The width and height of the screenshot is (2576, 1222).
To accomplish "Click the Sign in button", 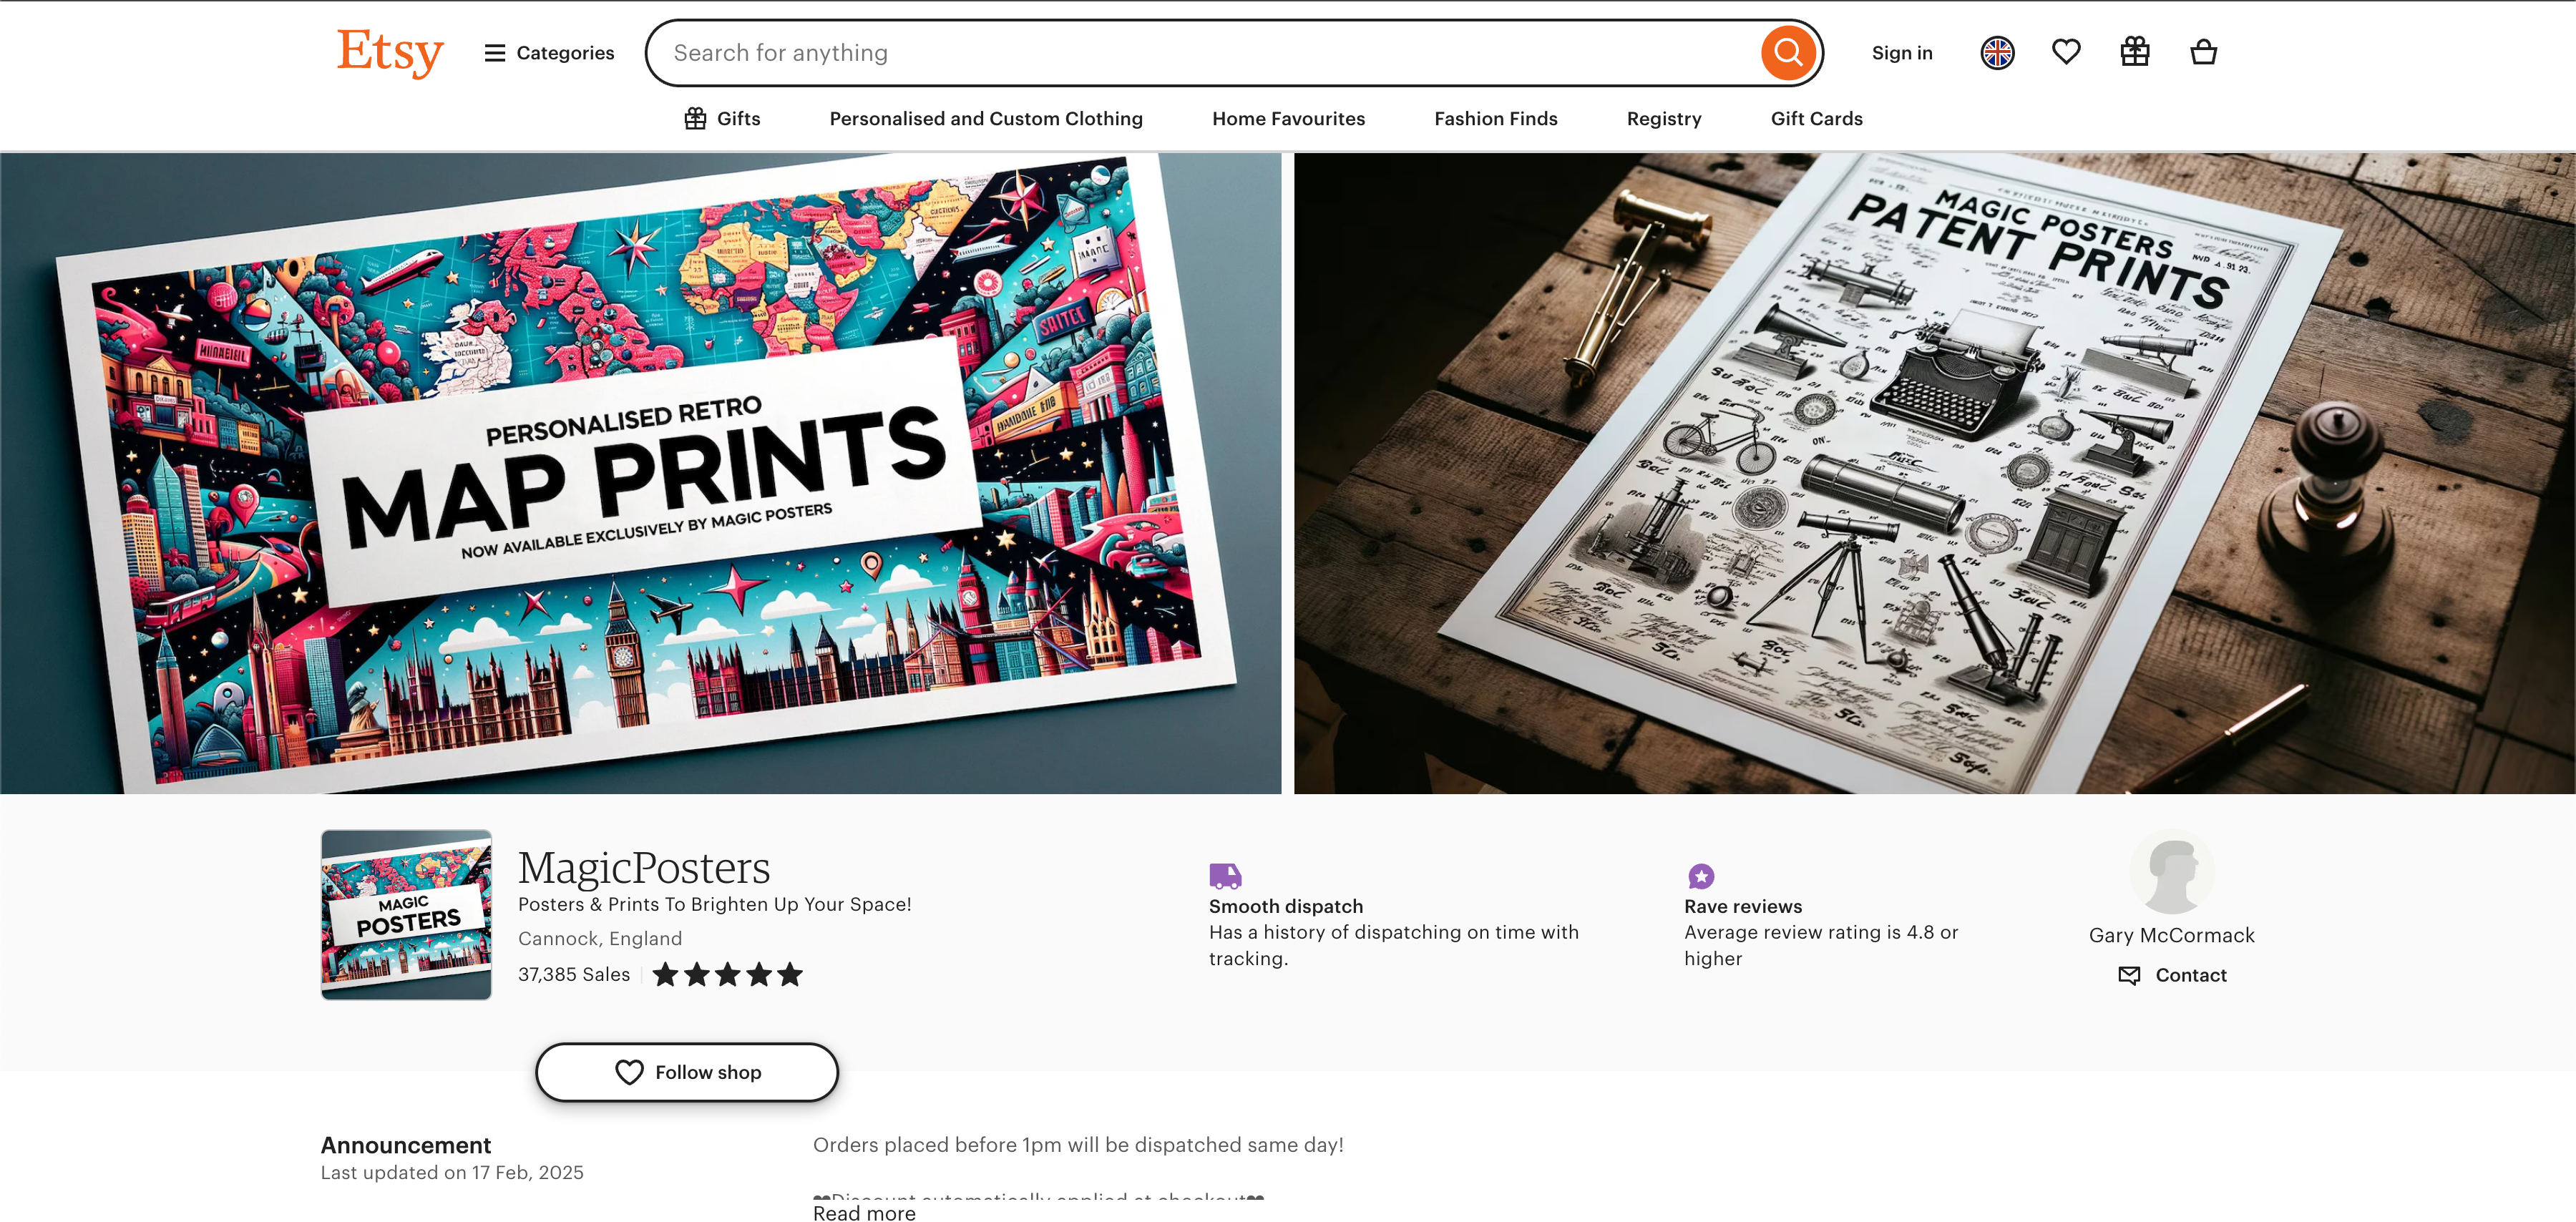I will [1901, 53].
